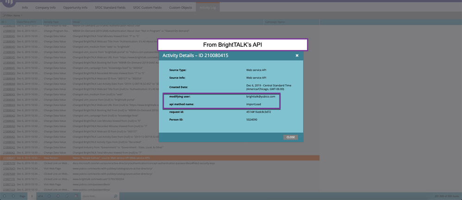Click the refresh icon in pager bar
The width and height of the screenshot is (462, 200).
(67, 196)
